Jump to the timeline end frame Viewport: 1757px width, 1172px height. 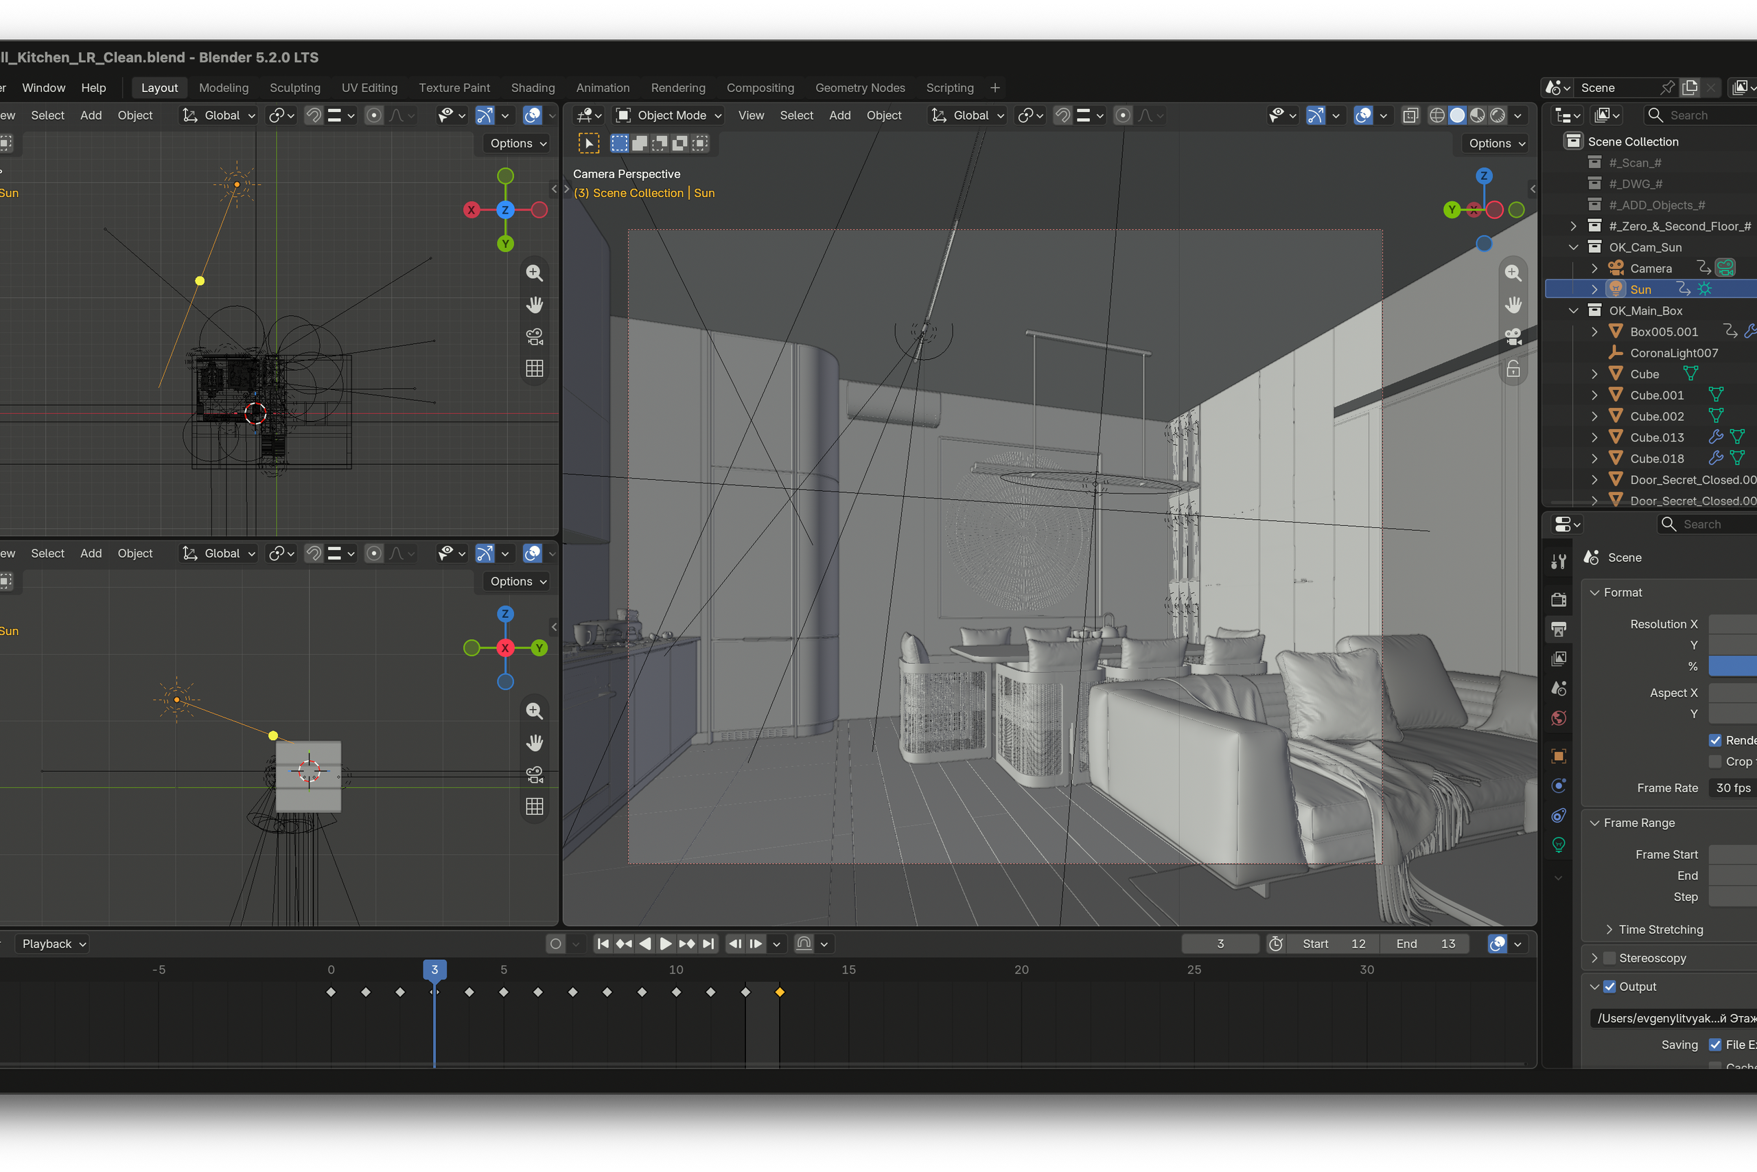click(x=708, y=944)
